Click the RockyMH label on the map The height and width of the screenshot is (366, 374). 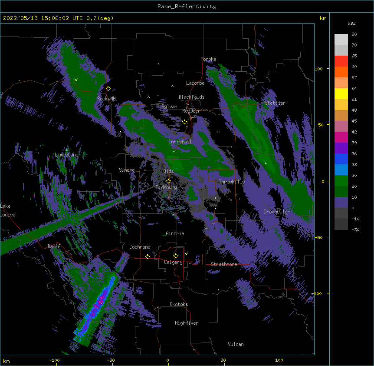click(x=106, y=99)
